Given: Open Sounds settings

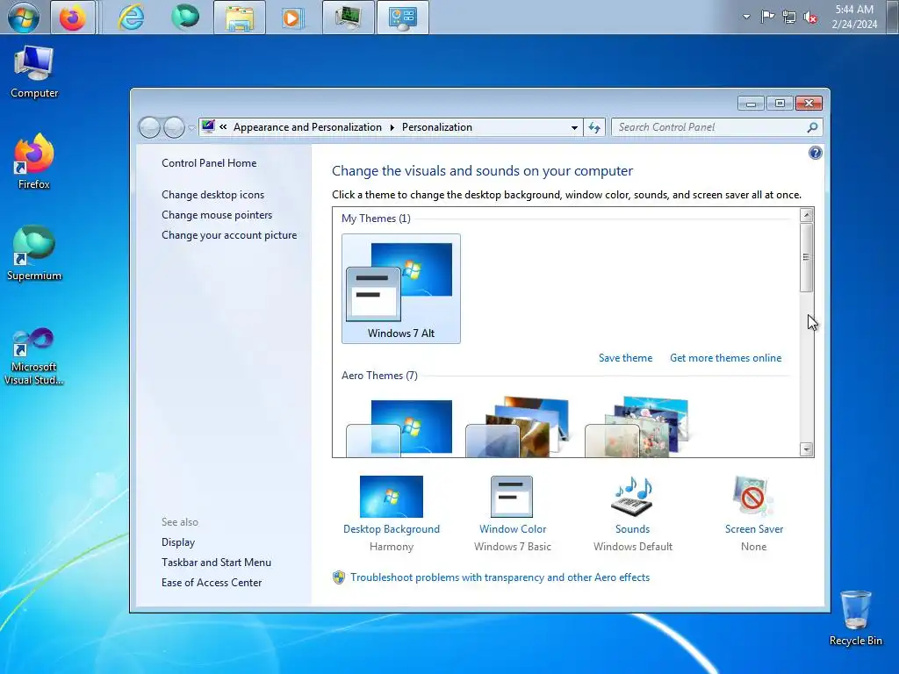Looking at the screenshot, I should click(x=632, y=513).
